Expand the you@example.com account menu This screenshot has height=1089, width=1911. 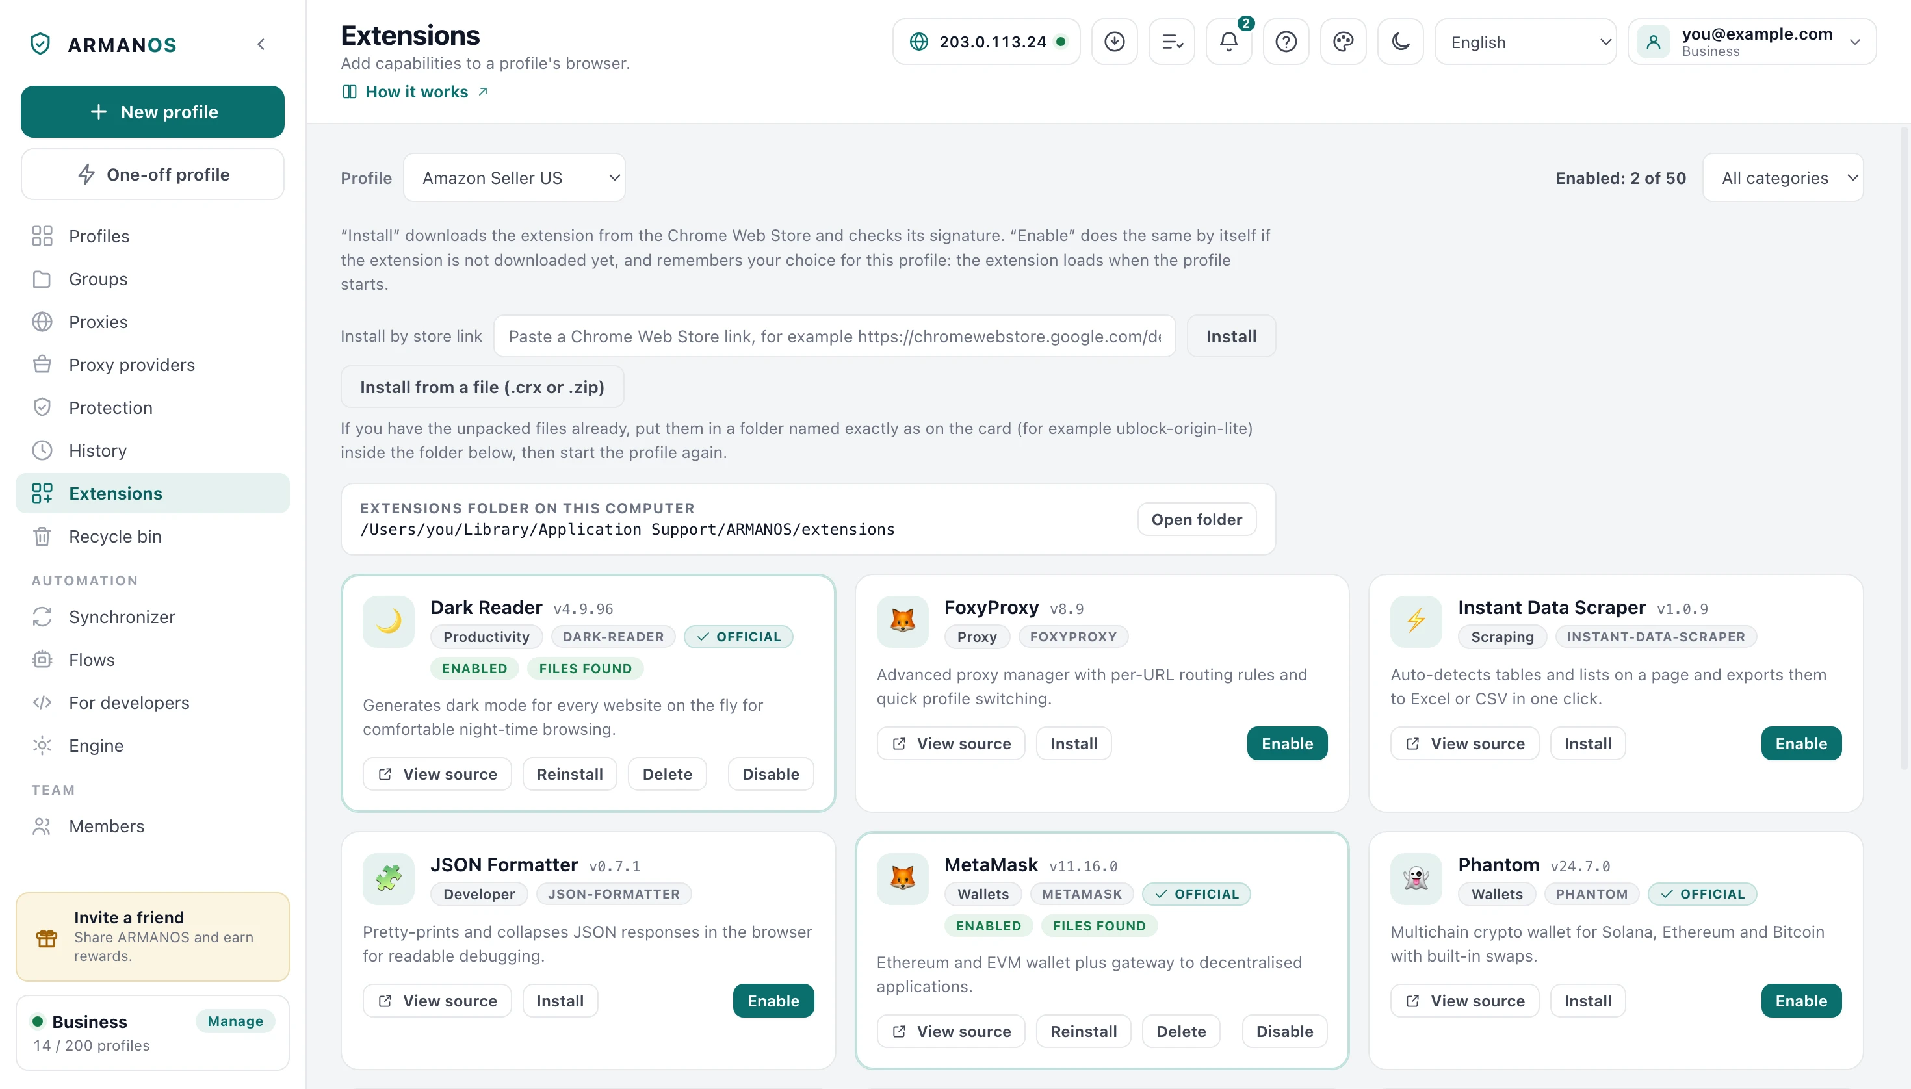point(1752,42)
